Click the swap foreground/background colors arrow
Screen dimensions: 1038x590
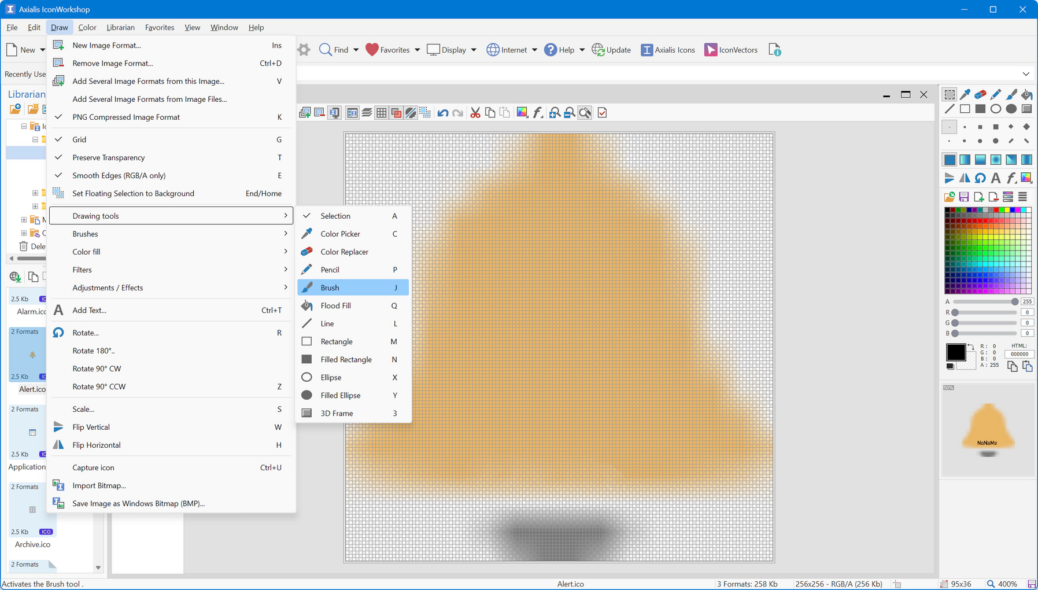pos(970,346)
